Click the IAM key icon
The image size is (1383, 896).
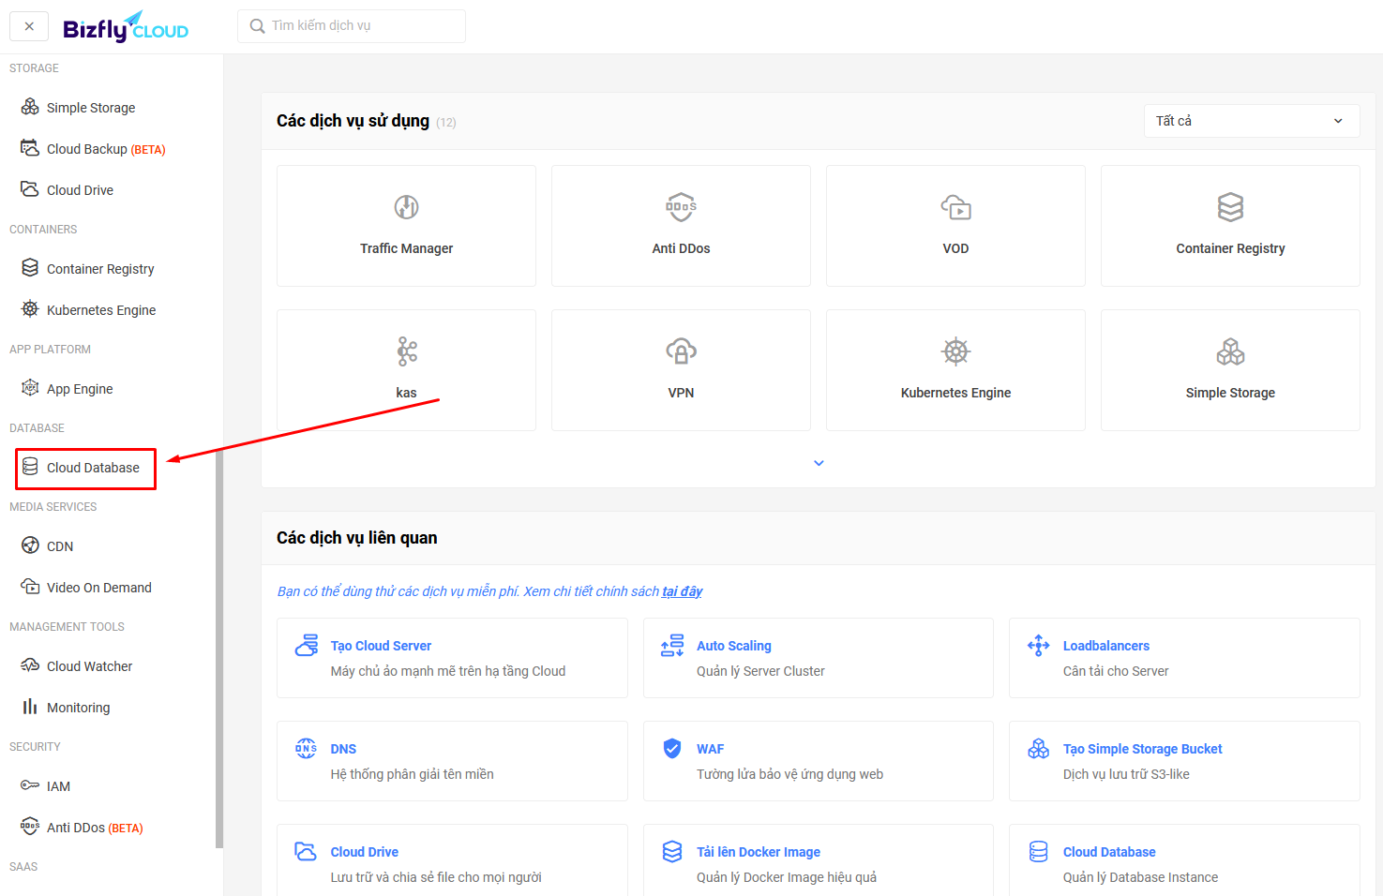pyautogui.click(x=30, y=785)
